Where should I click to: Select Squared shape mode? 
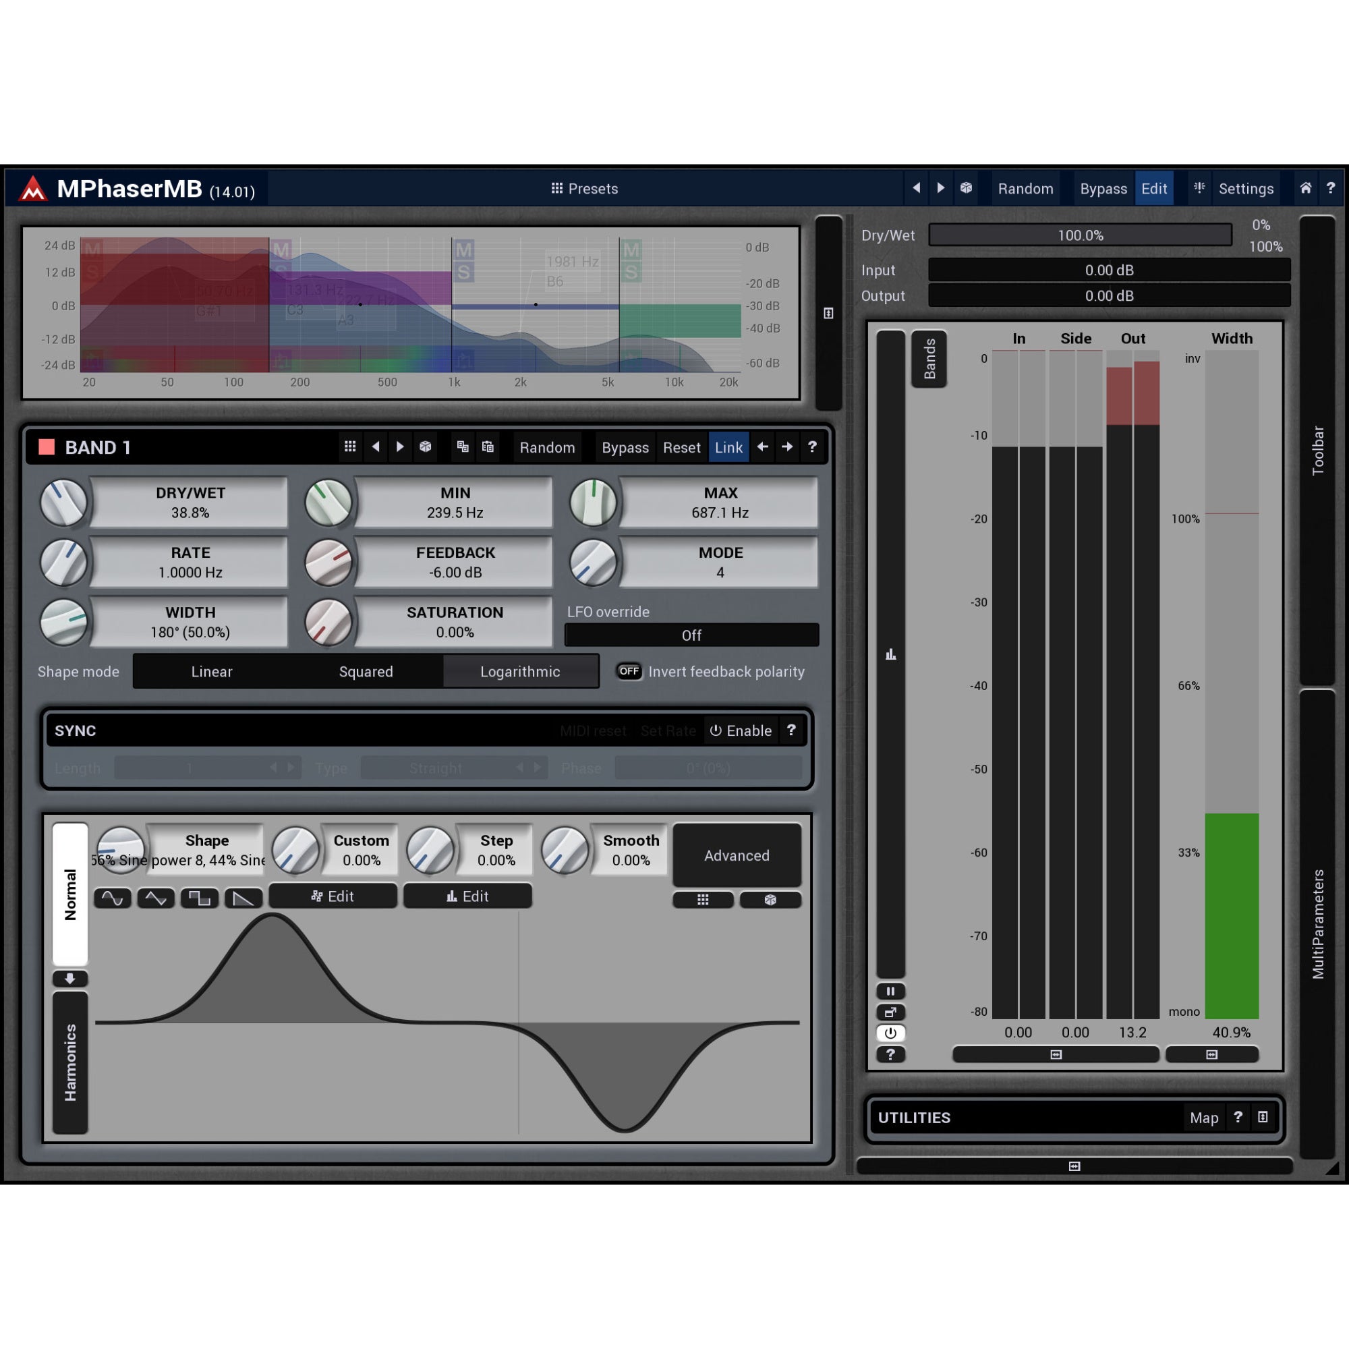pyautogui.click(x=366, y=671)
